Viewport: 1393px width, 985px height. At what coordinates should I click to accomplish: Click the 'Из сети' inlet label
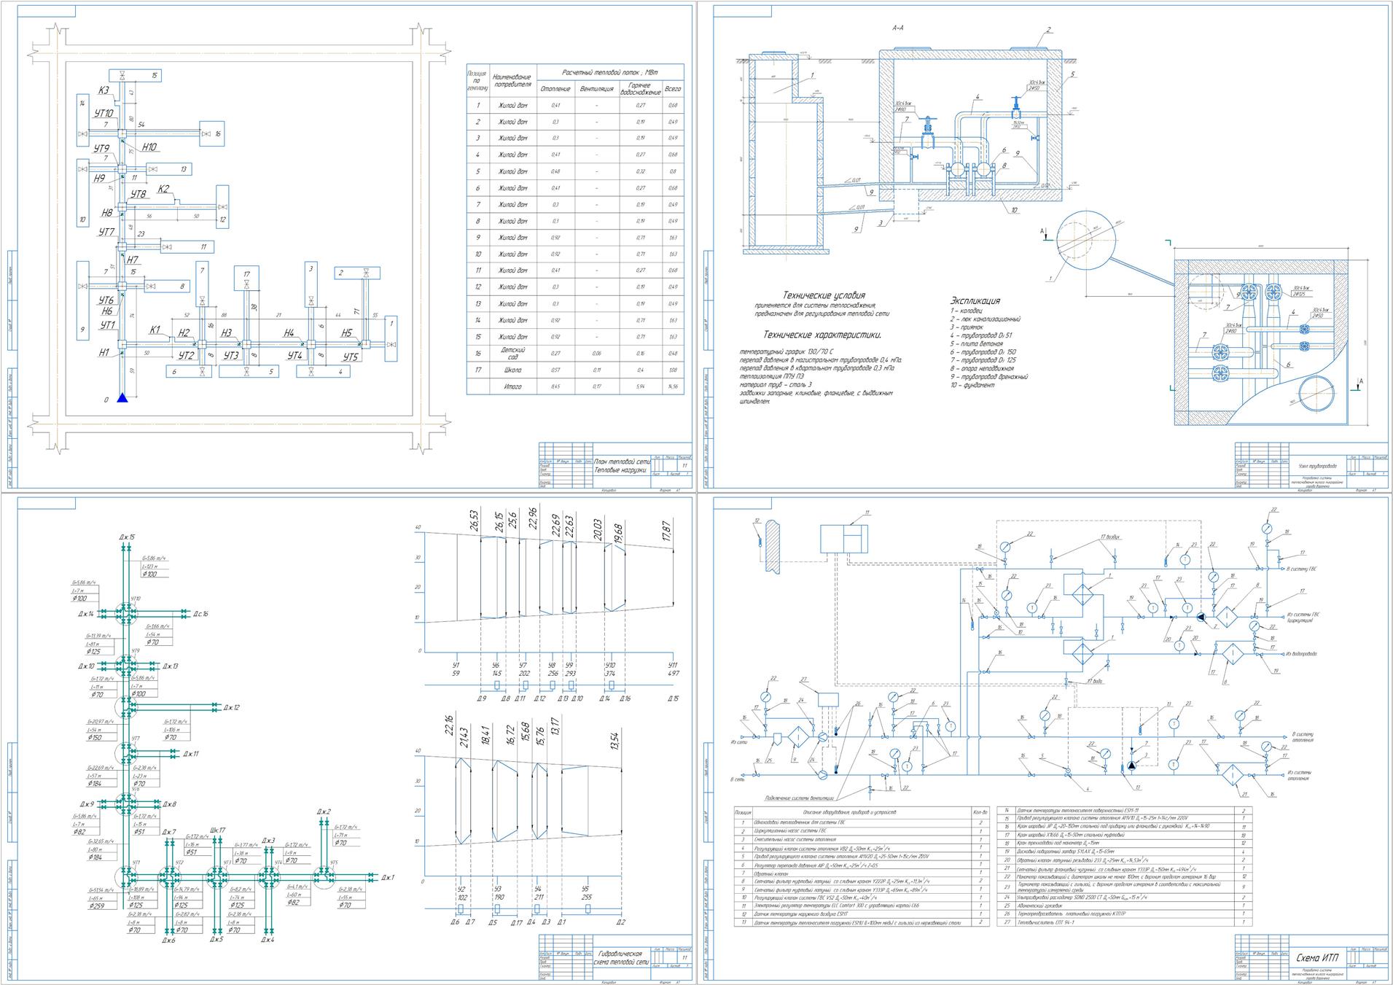coord(739,742)
